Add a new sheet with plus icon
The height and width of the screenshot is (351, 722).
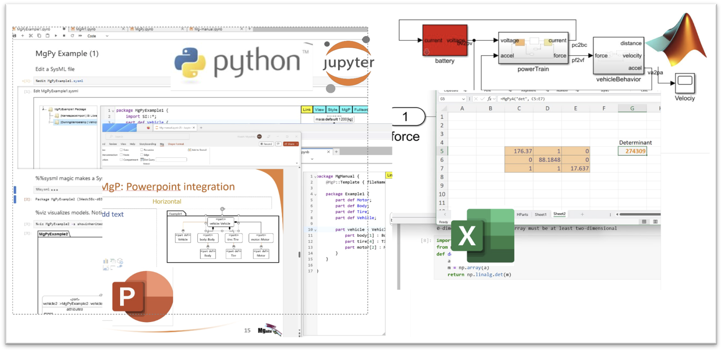pyautogui.click(x=582, y=214)
